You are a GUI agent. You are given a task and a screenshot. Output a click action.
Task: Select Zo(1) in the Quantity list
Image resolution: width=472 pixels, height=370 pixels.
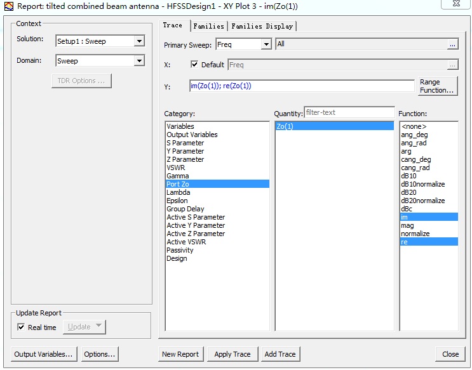coord(334,126)
